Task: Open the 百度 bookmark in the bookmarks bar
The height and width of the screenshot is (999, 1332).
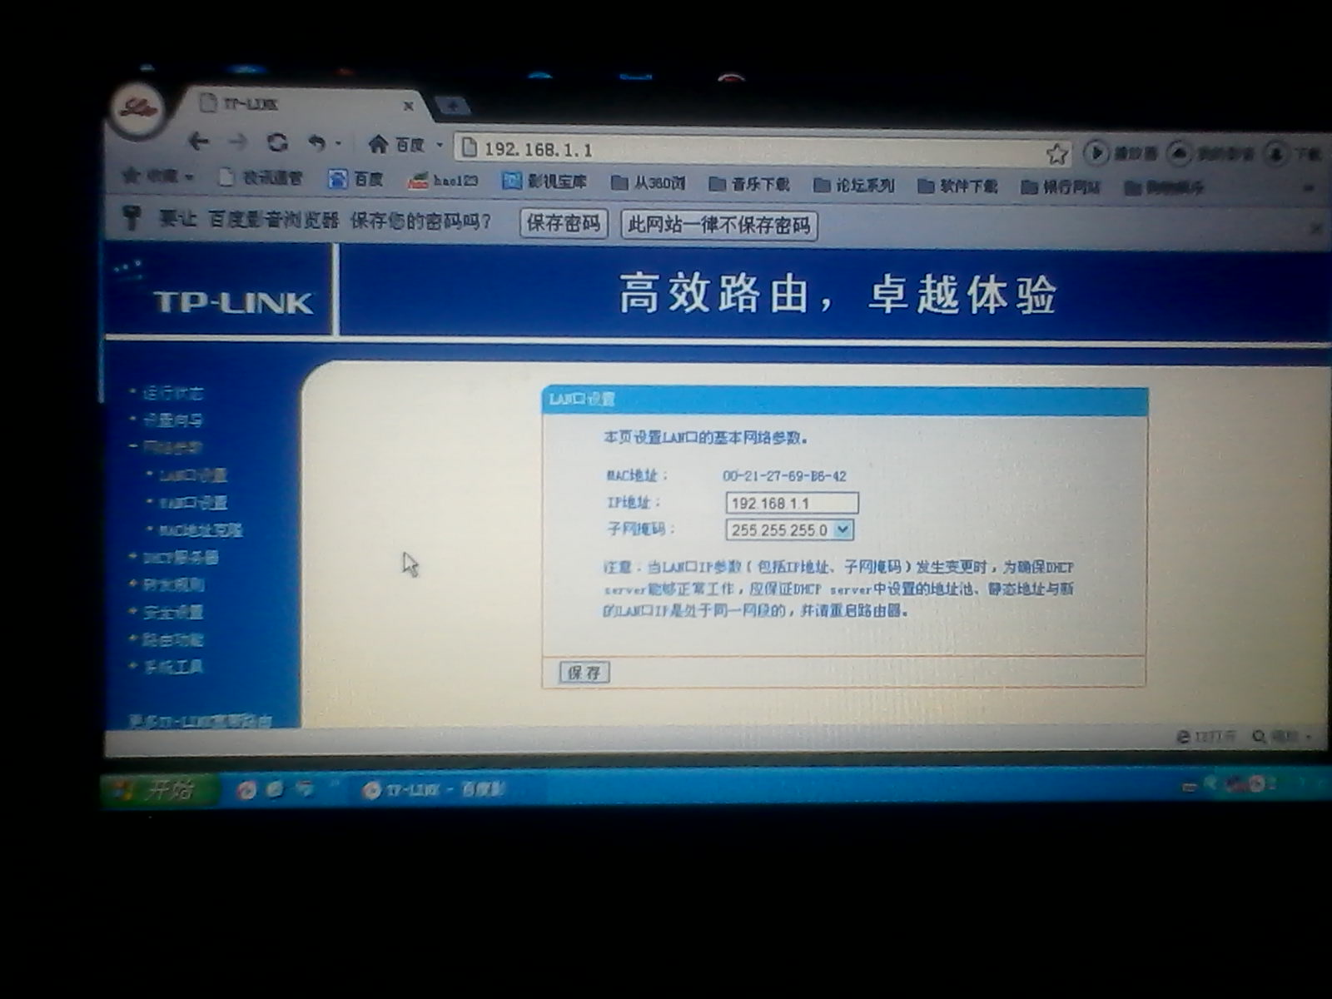Action: coord(355,179)
